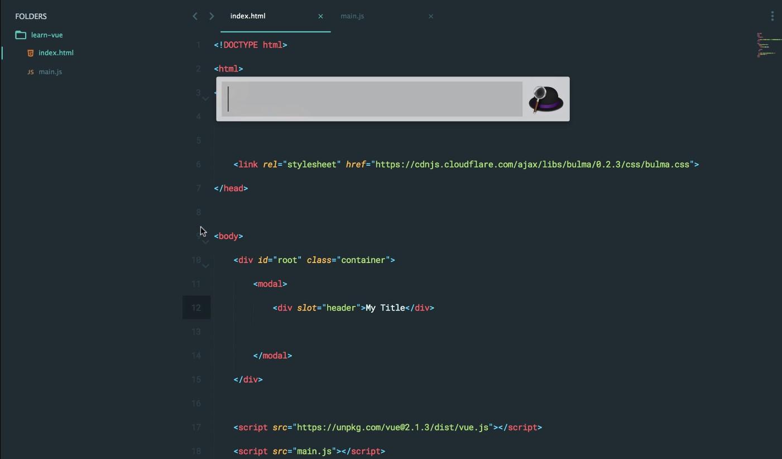Open the three-dot options menu

(773, 16)
